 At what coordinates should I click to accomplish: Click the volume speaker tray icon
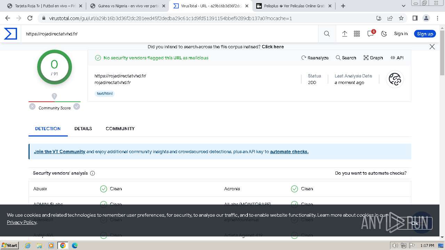[395, 245]
